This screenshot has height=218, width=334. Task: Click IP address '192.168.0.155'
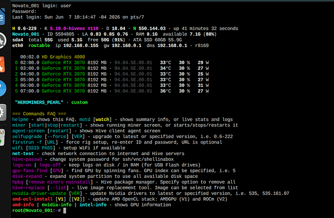(x=81, y=46)
